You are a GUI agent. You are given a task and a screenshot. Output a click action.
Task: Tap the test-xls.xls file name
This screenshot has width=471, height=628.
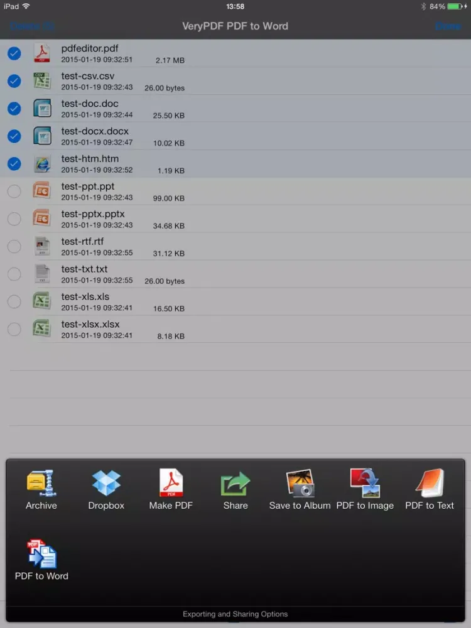(x=85, y=297)
